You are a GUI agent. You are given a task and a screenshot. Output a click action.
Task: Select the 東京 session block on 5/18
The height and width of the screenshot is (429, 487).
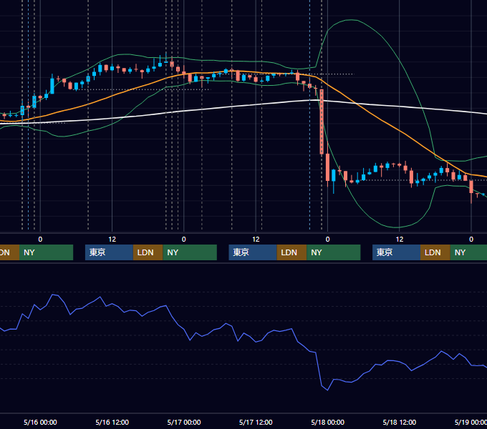coord(396,252)
